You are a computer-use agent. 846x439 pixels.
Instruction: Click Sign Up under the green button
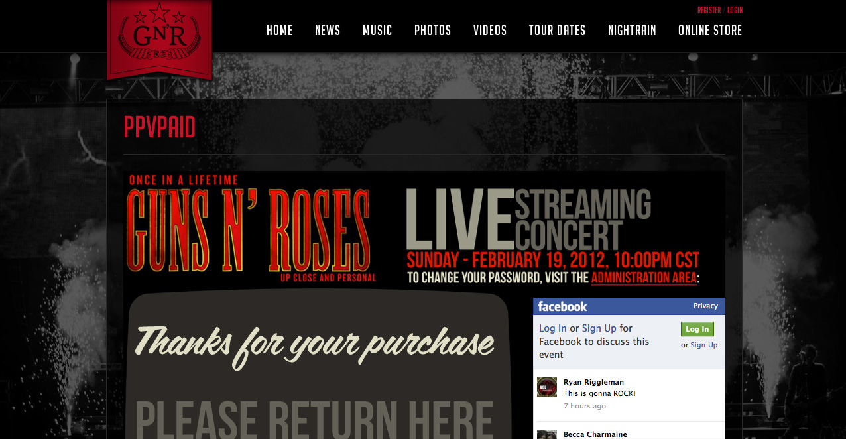[x=703, y=345]
